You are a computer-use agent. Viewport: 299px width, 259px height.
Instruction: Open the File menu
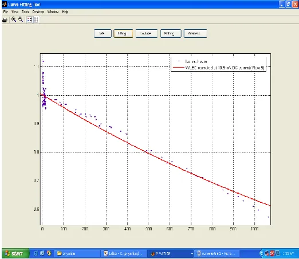6,12
